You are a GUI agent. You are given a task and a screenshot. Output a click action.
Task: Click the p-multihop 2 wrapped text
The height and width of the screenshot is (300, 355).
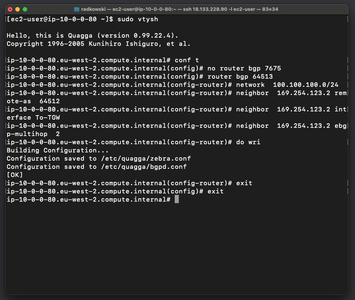(x=33, y=134)
